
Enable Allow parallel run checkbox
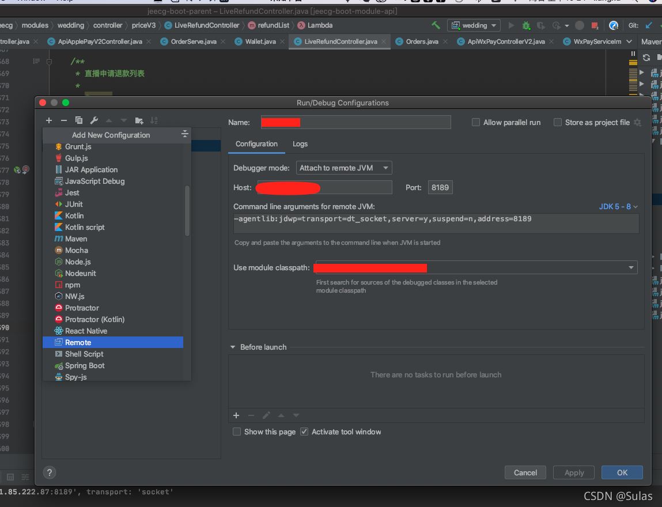(476, 122)
